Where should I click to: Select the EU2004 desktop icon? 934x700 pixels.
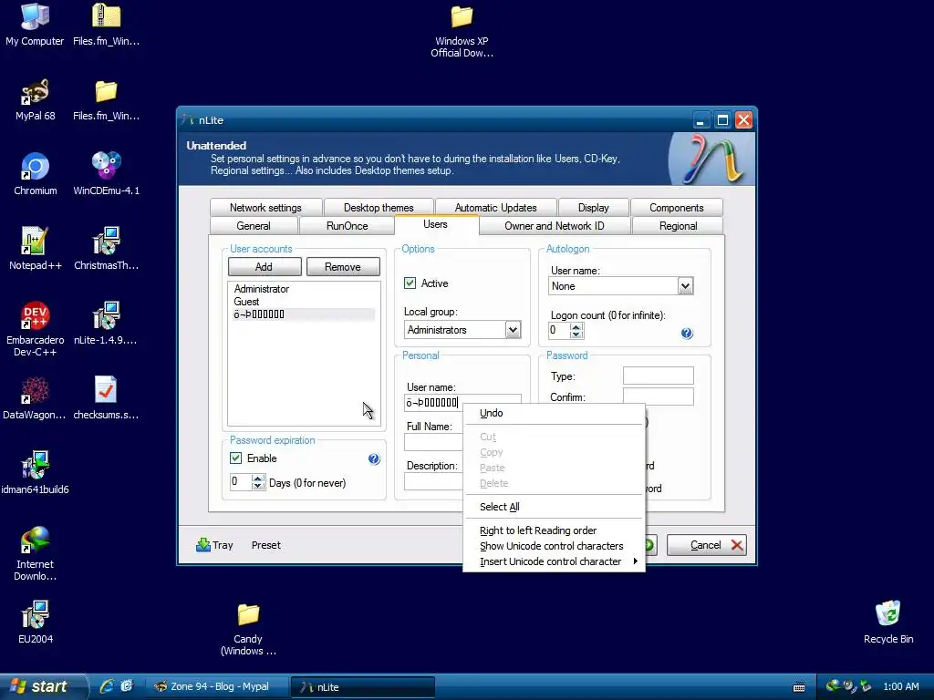35,622
